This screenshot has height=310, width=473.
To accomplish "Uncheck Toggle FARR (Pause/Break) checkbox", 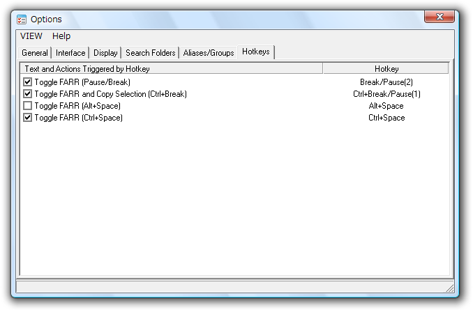I will pyautogui.click(x=27, y=82).
